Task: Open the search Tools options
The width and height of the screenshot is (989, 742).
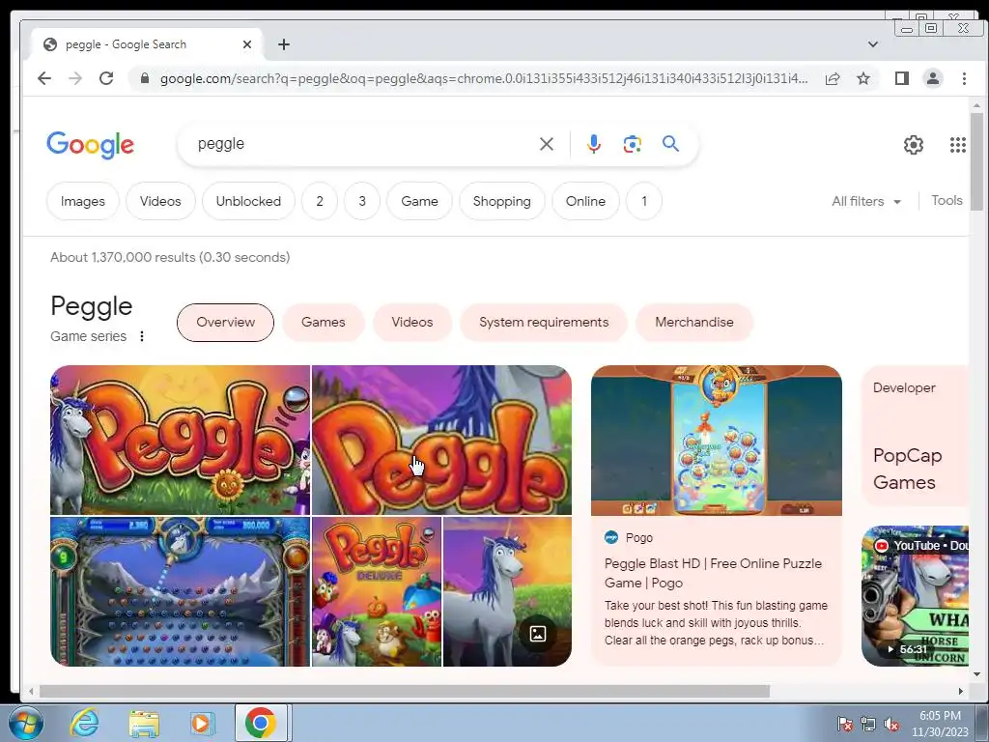Action: 947,201
